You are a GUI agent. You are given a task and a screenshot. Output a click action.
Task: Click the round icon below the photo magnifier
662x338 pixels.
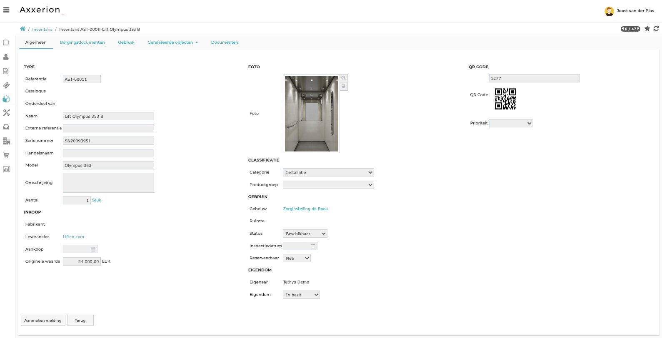pyautogui.click(x=344, y=86)
